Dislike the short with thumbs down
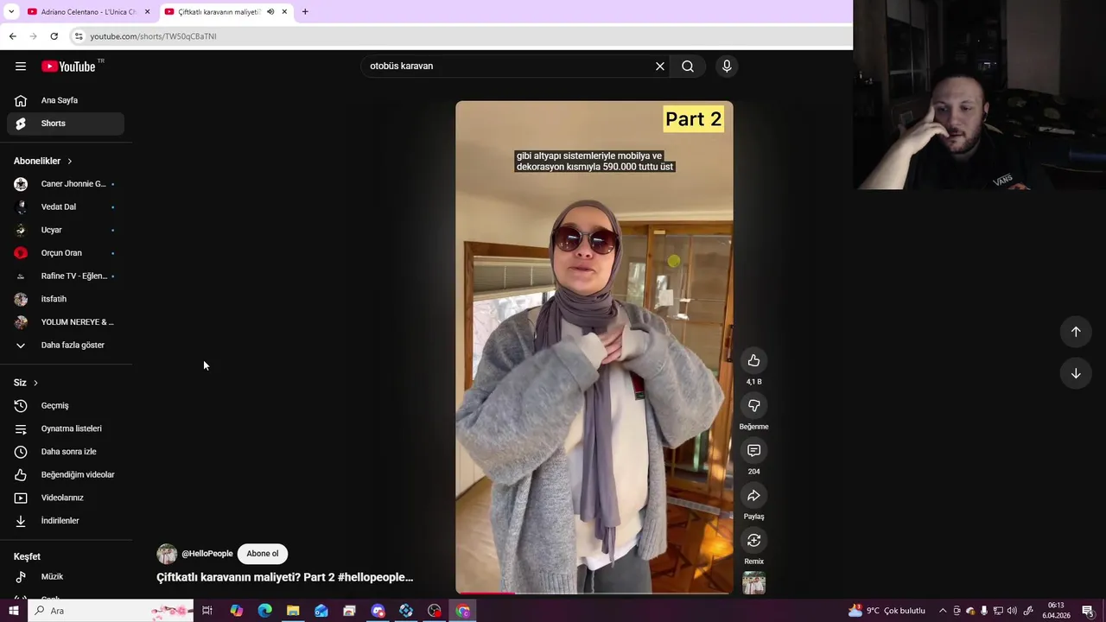This screenshot has height=622, width=1106. pos(753,405)
